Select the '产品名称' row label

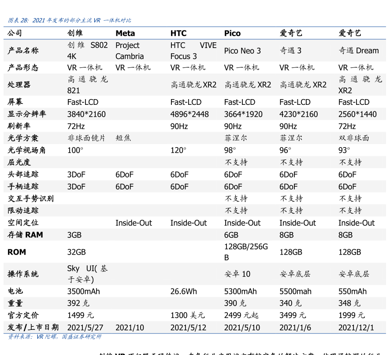click(x=23, y=51)
